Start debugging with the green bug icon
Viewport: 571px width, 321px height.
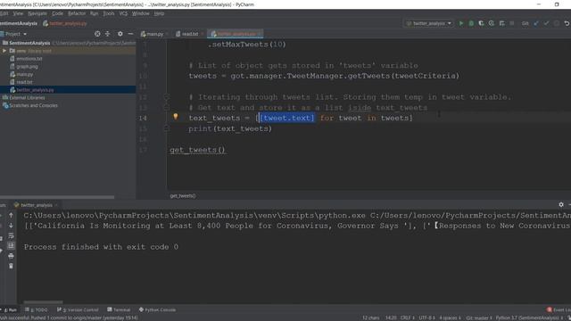click(x=471, y=23)
